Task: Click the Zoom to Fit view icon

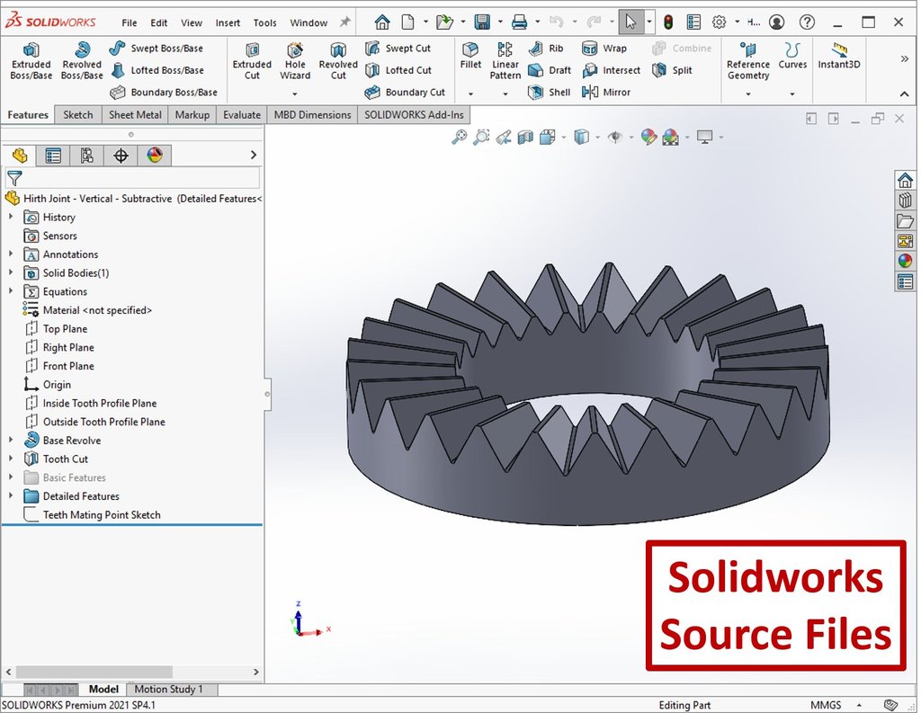Action: pos(459,137)
